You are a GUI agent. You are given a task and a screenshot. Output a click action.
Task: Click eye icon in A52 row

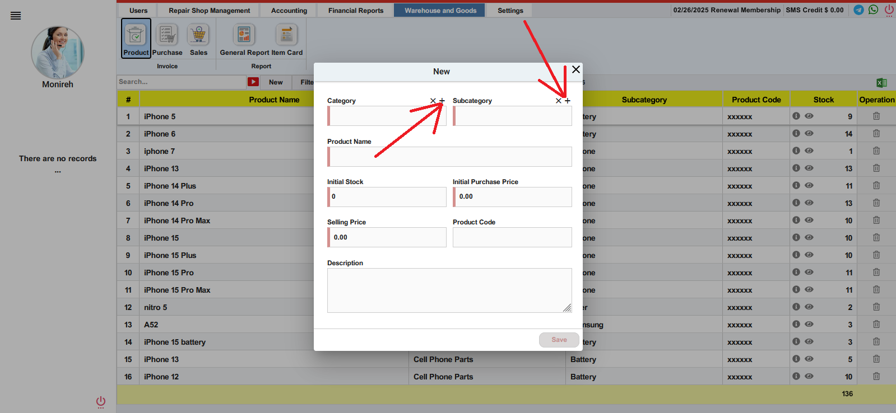click(x=809, y=325)
